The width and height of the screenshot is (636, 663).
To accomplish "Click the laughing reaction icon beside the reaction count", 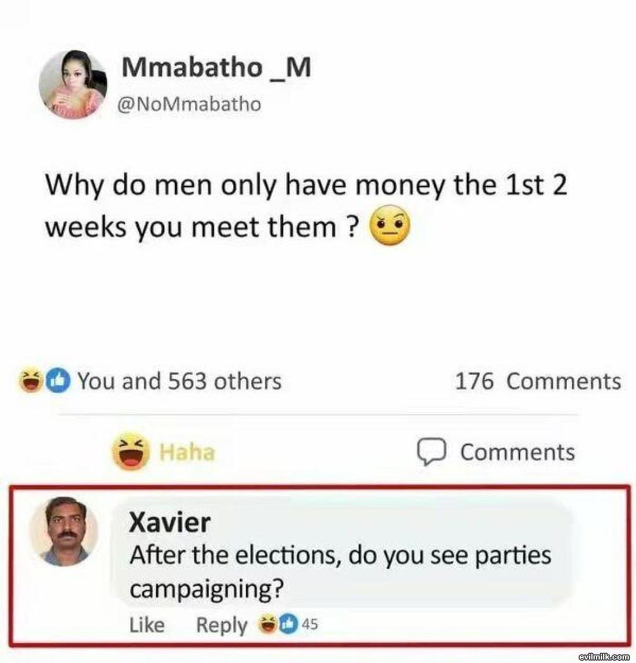I will [x=30, y=380].
